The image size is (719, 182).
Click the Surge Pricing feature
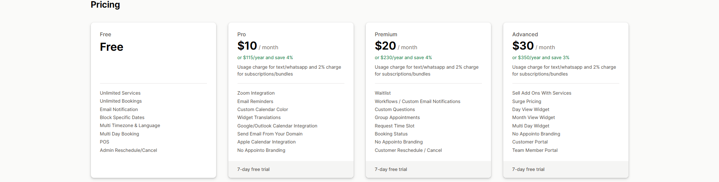(x=527, y=101)
